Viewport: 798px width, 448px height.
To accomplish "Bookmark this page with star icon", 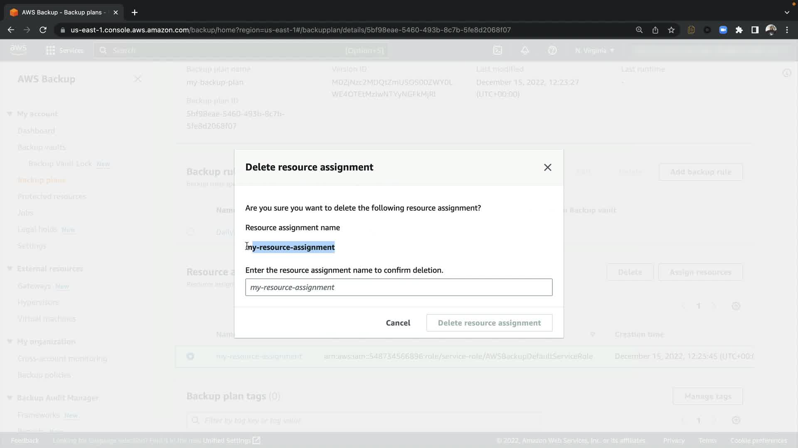I will (x=671, y=30).
